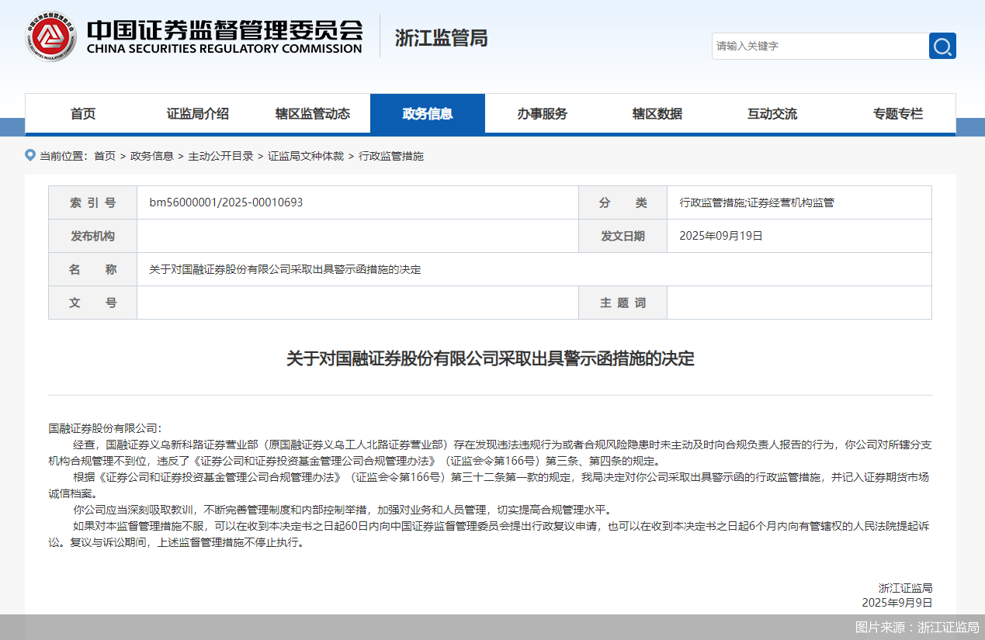Open the 证监局介绍 navigation menu item

197,113
